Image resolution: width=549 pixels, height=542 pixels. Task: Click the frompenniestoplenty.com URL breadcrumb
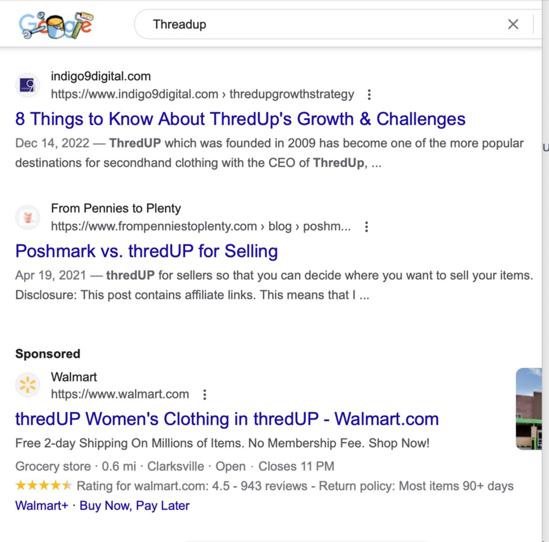tap(201, 227)
